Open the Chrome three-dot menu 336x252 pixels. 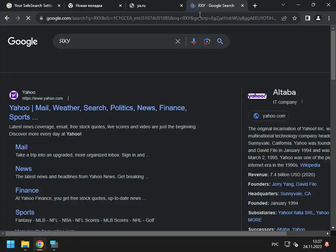[x=329, y=18]
